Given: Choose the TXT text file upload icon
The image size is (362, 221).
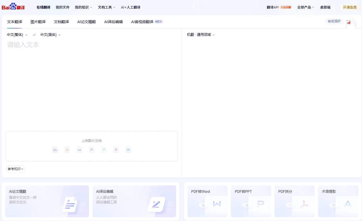Looking at the screenshot, I should click(x=104, y=150).
